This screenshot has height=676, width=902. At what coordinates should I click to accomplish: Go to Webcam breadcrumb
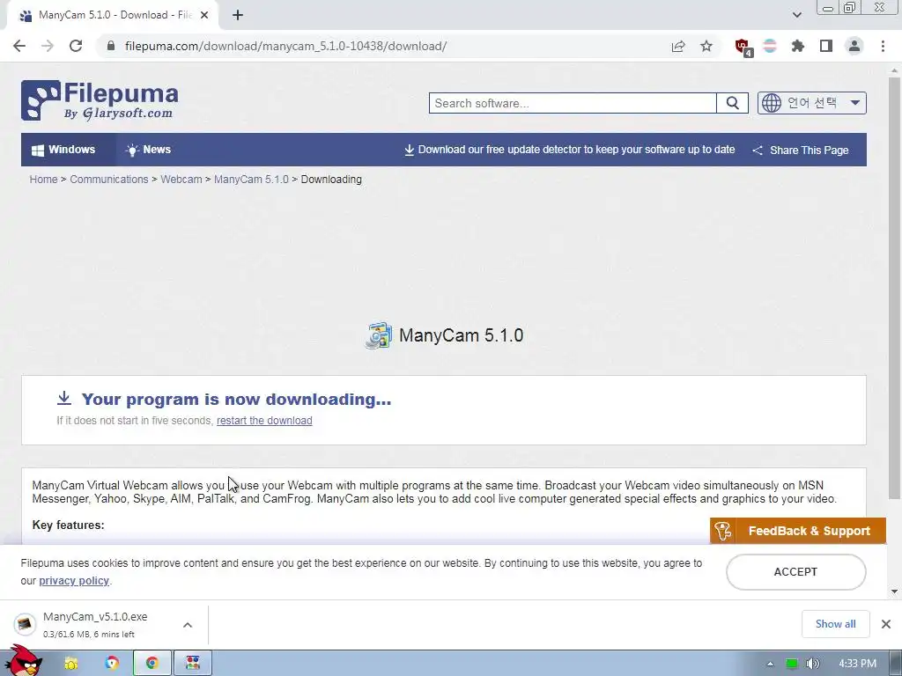click(181, 180)
